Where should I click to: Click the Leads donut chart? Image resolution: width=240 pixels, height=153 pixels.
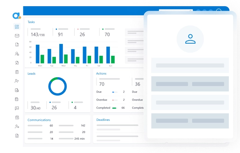pyautogui.click(x=57, y=86)
